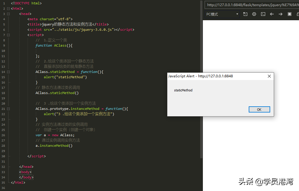Click line number 36 in the gutter
299x191 pixels.
point(3,188)
